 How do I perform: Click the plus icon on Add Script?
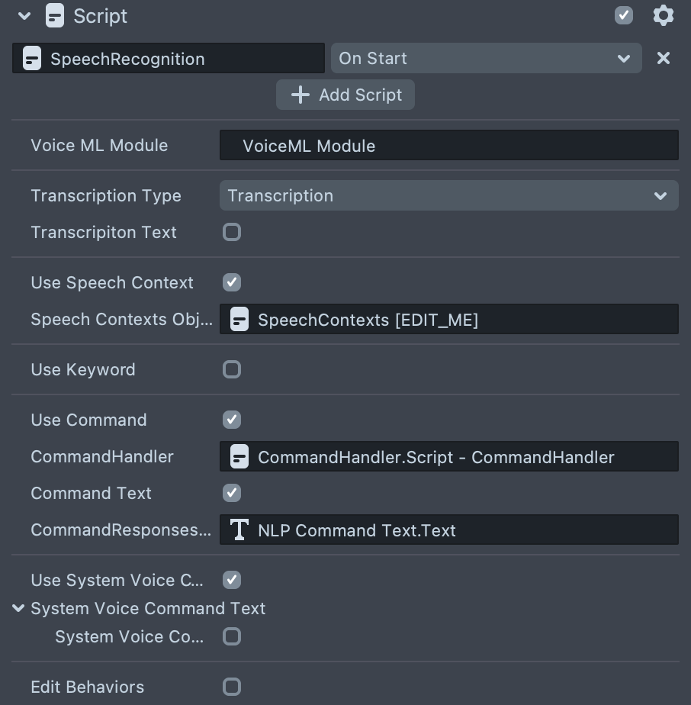(301, 95)
